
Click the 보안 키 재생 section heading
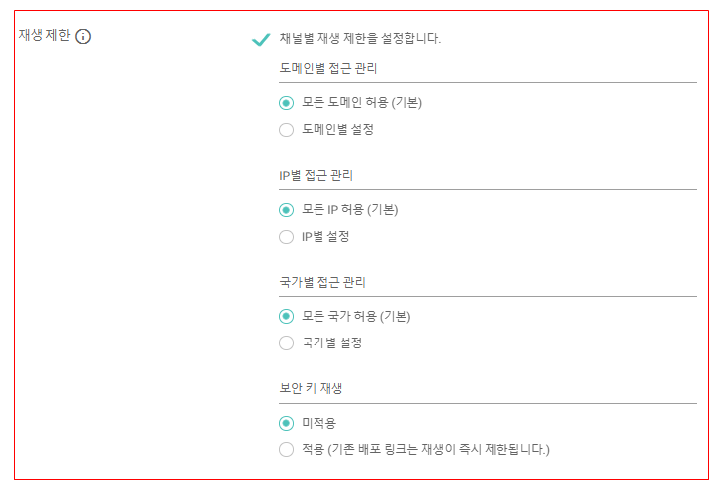click(x=311, y=388)
